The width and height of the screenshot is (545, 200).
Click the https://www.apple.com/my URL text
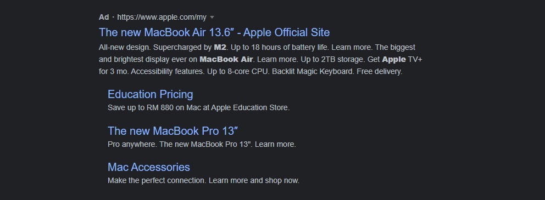tap(162, 17)
